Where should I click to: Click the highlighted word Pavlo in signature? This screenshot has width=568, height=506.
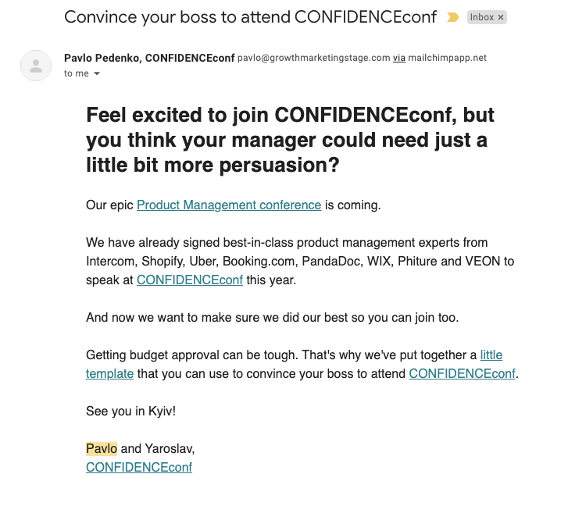coord(102,448)
